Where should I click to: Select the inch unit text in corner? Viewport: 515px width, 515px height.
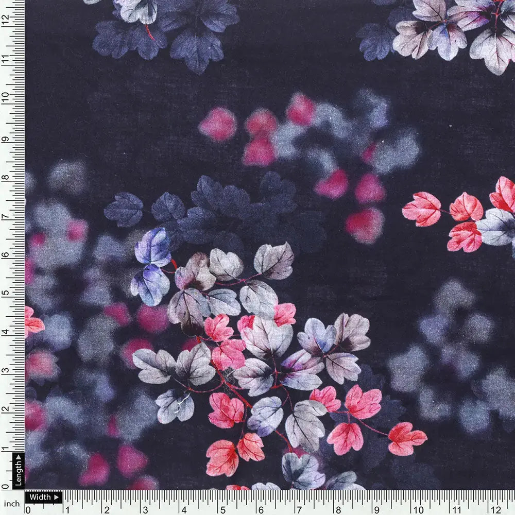pos(12,503)
